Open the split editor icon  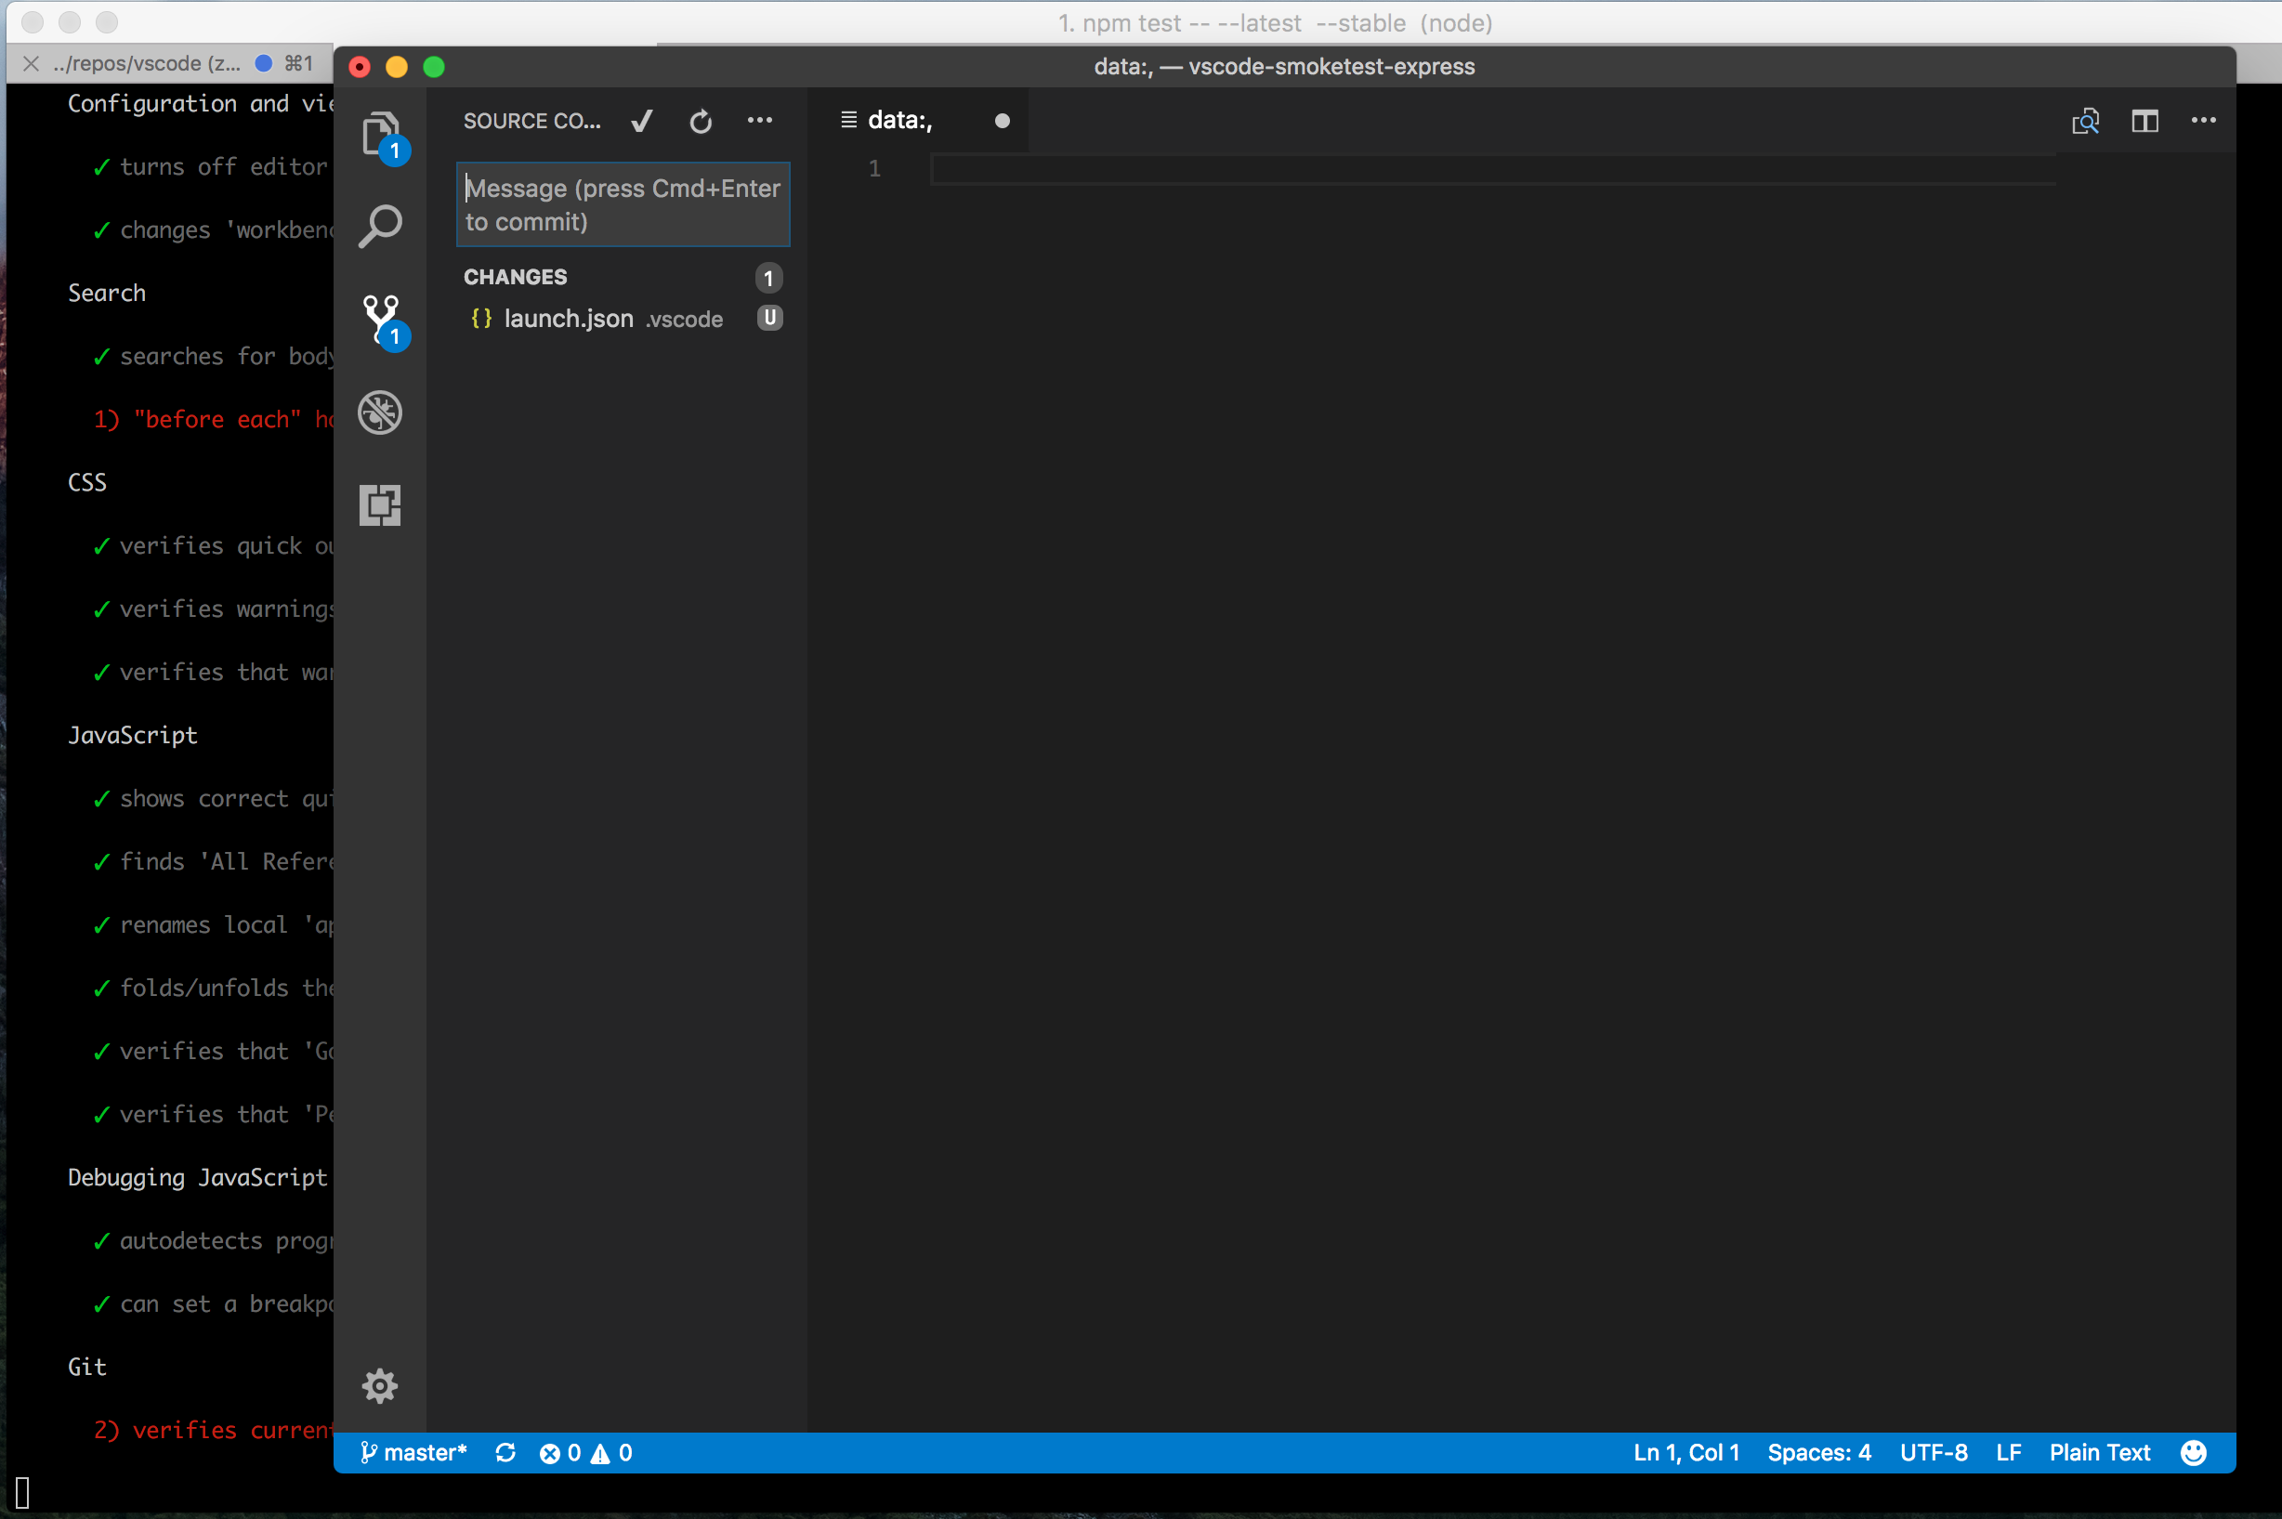[x=2144, y=121]
